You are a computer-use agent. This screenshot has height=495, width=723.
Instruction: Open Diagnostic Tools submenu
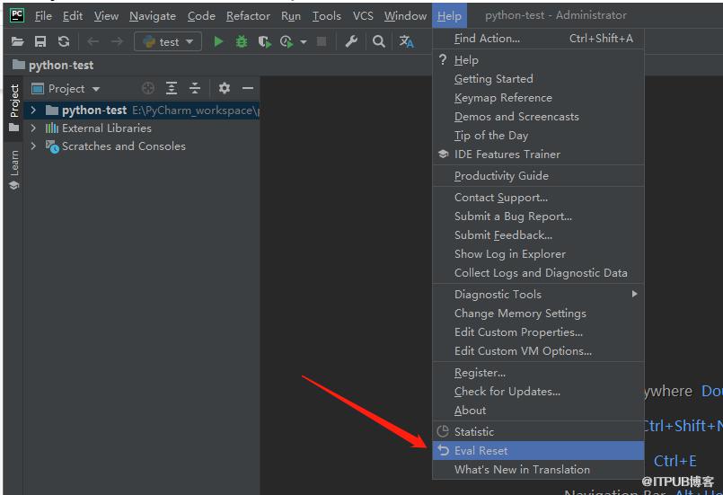538,295
